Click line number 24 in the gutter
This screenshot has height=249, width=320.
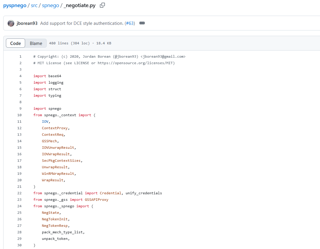[20, 206]
